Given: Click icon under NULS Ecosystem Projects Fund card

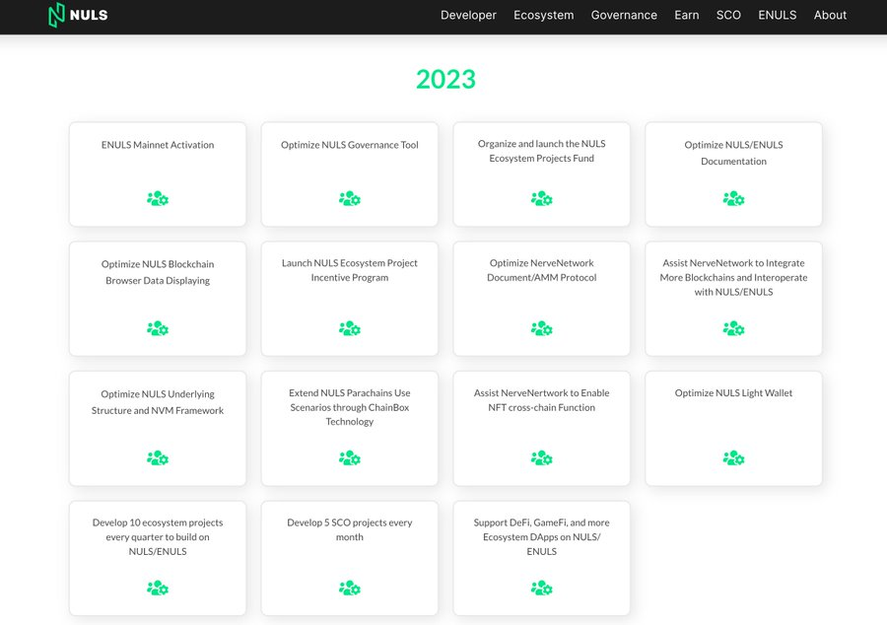Looking at the screenshot, I should pos(541,198).
